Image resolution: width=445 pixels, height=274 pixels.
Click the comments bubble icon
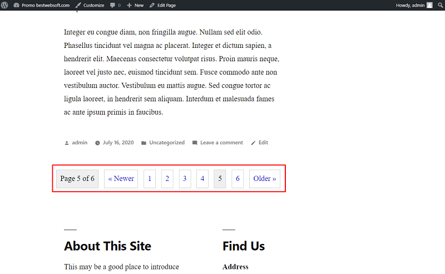tap(113, 5)
